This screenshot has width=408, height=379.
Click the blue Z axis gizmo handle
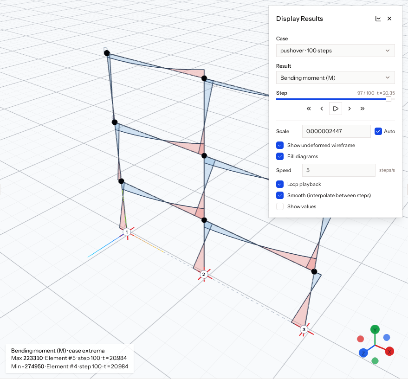(363, 353)
